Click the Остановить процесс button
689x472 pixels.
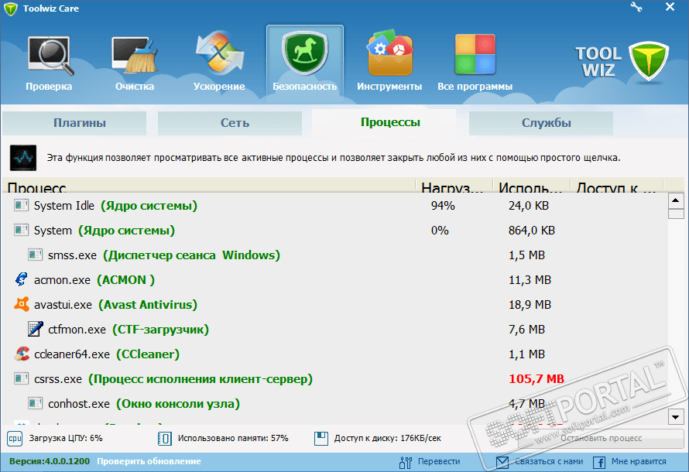(x=601, y=439)
